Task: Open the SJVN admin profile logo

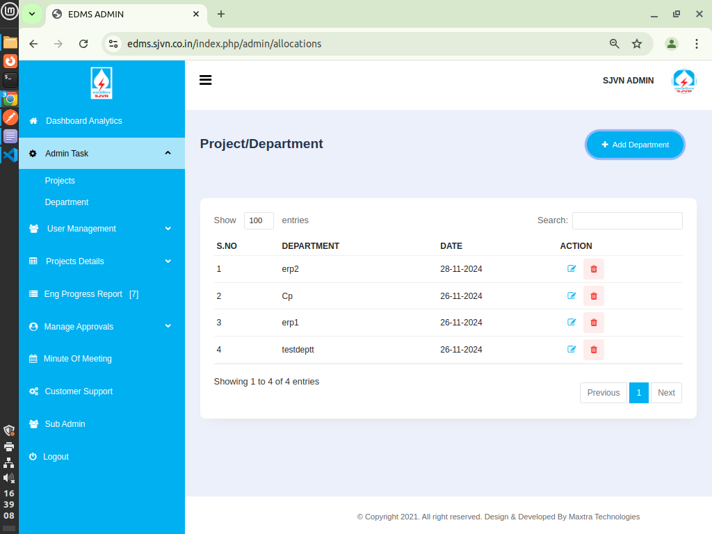Action: [683, 81]
